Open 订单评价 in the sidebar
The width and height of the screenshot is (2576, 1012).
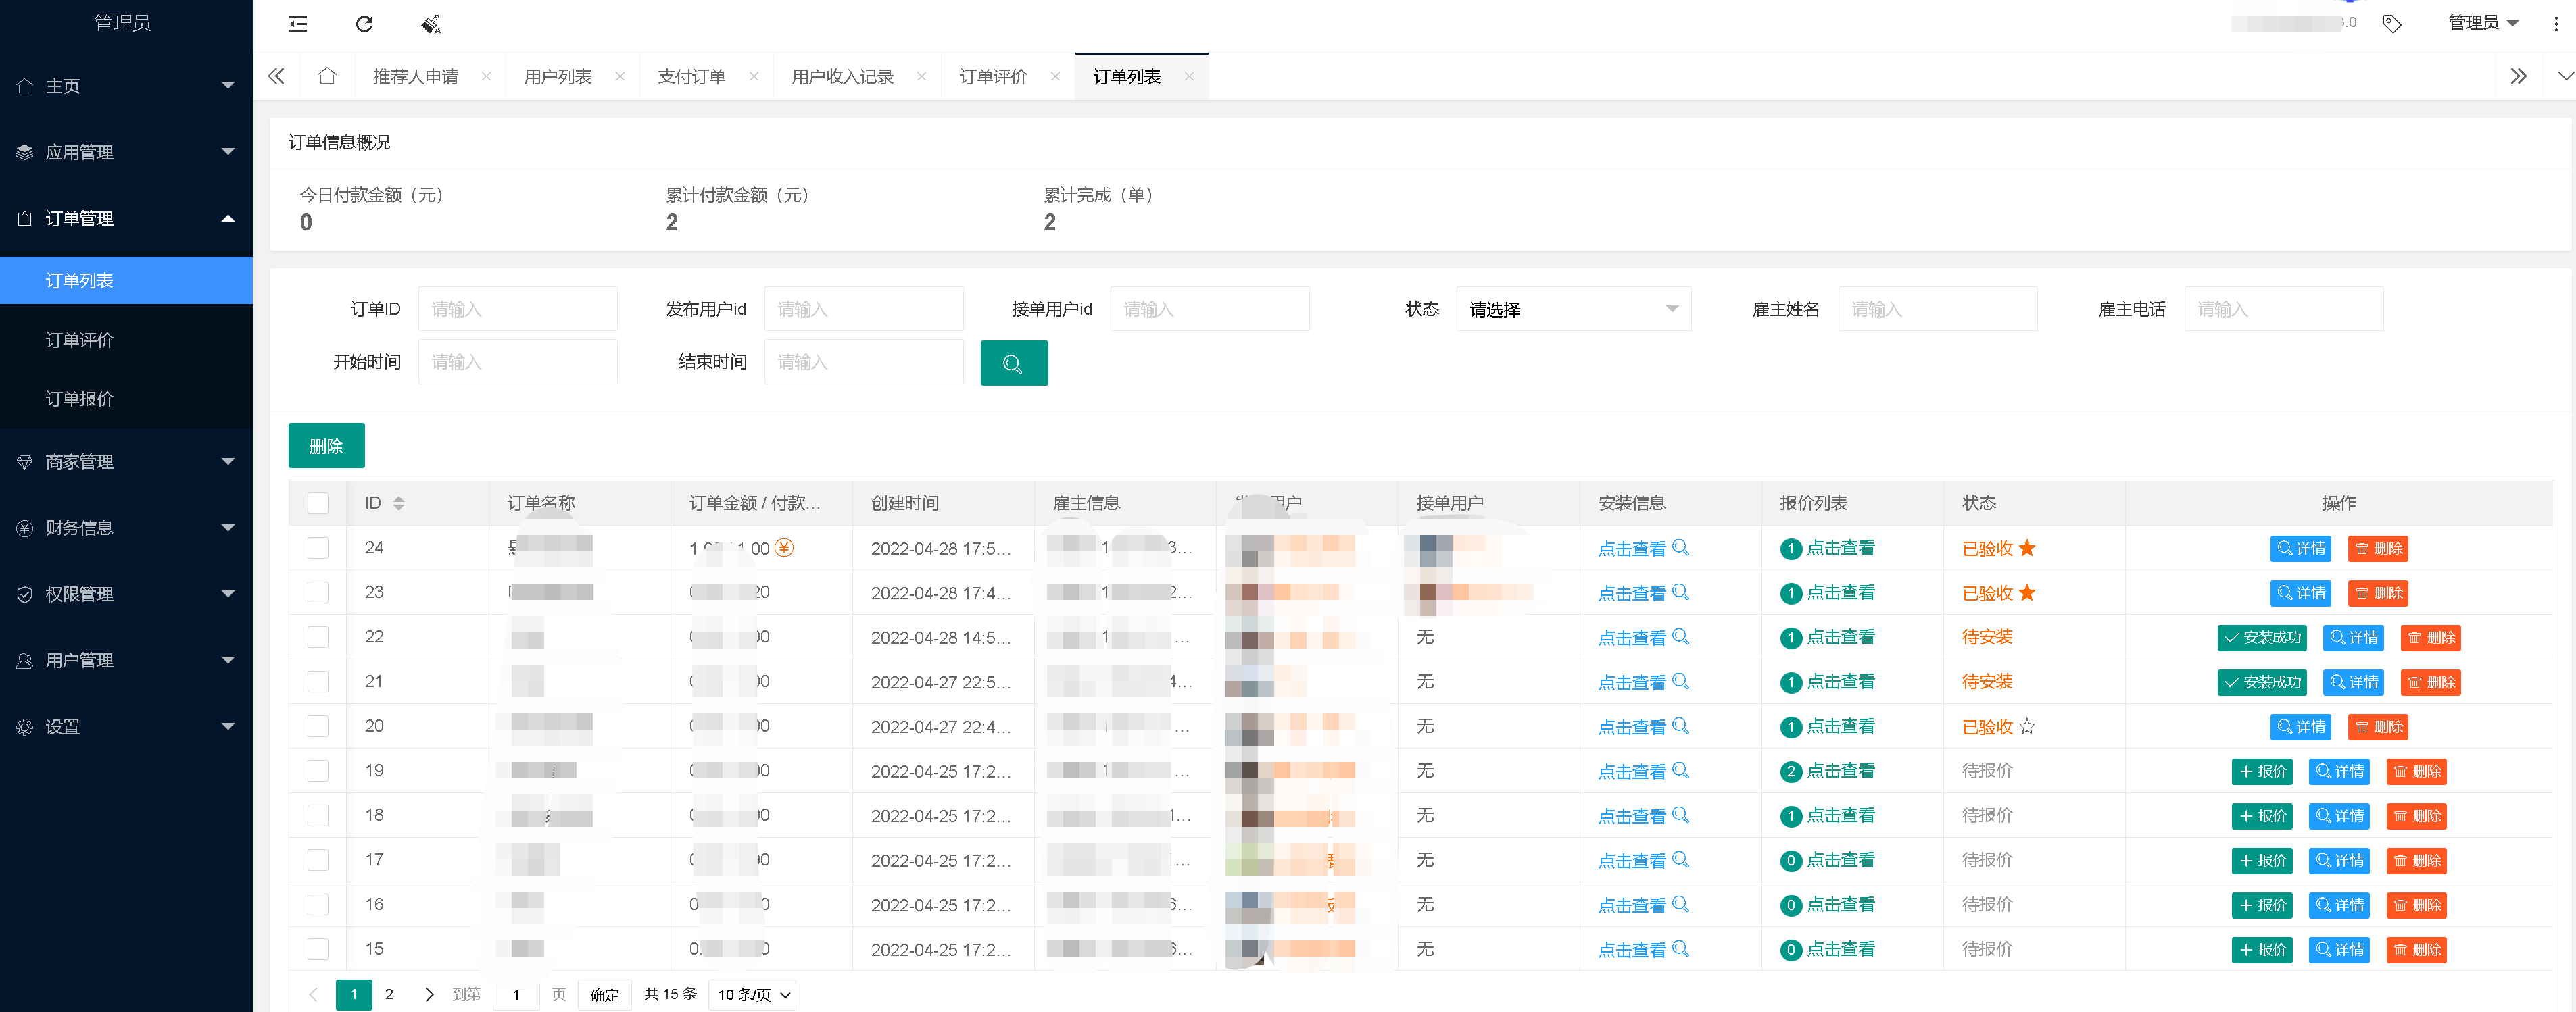click(x=126, y=340)
